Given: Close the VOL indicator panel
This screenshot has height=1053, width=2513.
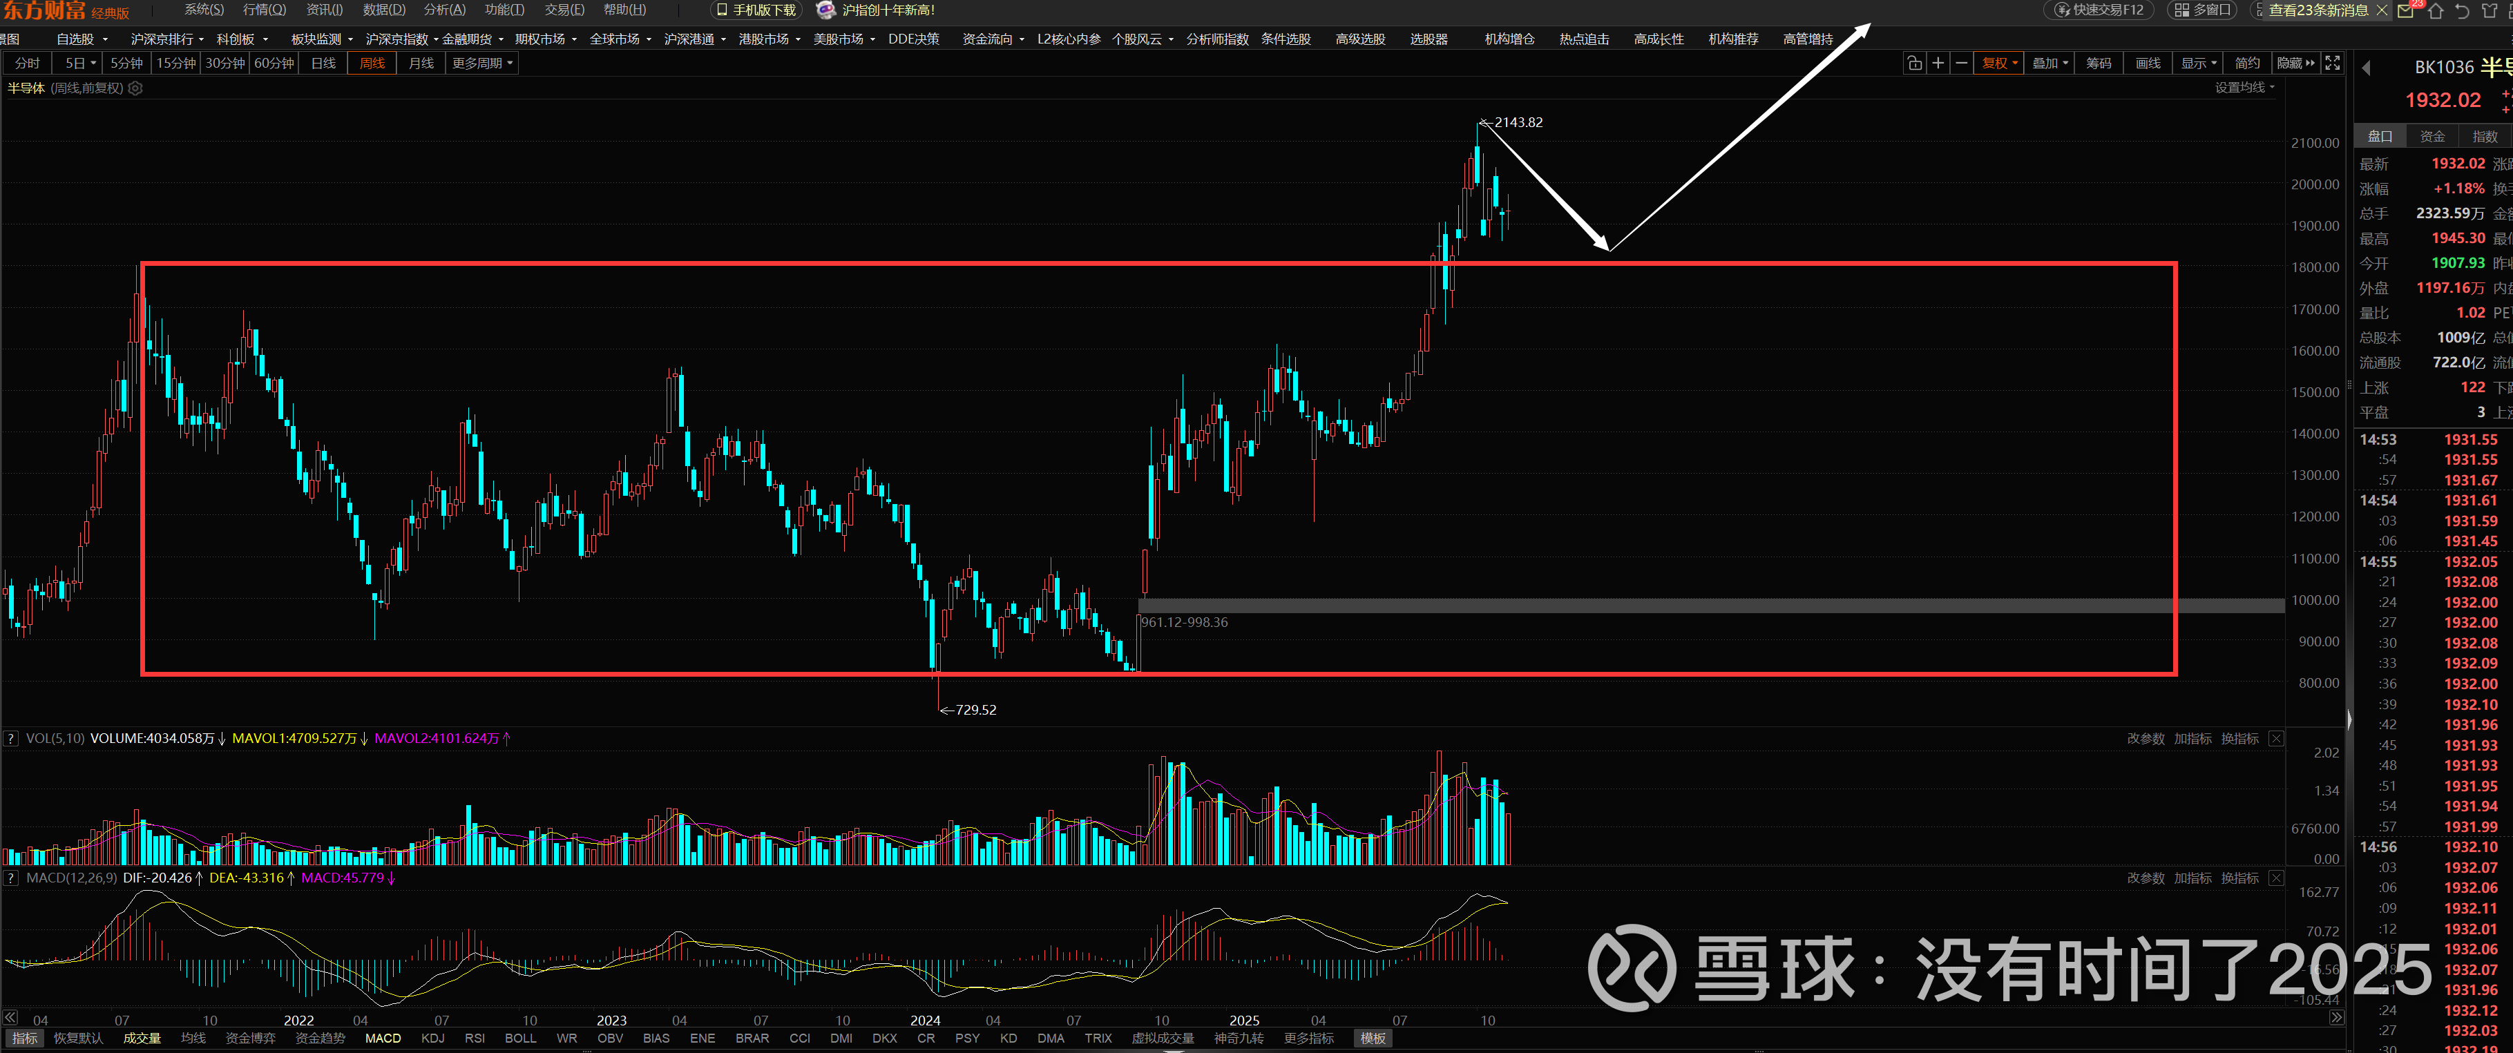Looking at the screenshot, I should (2276, 739).
